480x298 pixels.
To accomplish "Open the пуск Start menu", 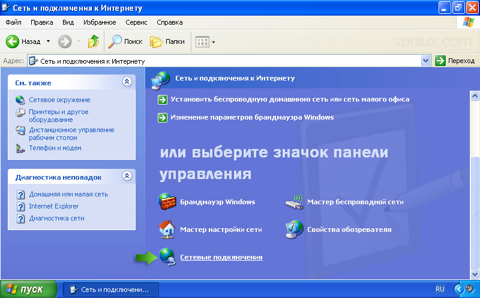I will pyautogui.click(x=28, y=289).
